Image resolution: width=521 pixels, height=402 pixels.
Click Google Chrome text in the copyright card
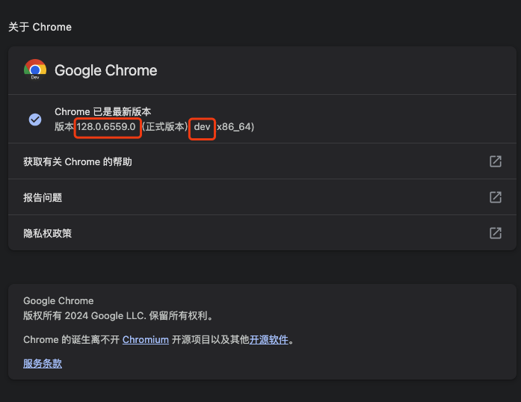pyautogui.click(x=58, y=300)
